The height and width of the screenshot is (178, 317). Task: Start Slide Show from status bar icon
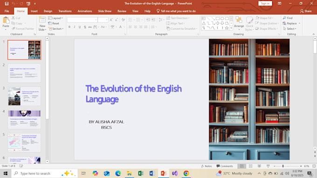(268, 166)
